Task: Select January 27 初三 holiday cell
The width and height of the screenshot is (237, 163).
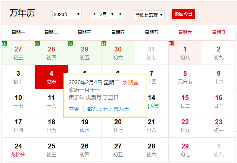Action: click(18, 53)
